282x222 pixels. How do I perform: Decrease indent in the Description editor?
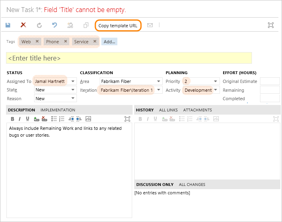click(71, 119)
